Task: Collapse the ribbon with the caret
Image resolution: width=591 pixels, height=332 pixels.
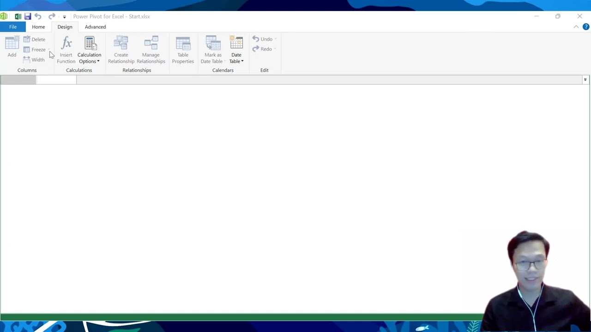Action: click(576, 27)
